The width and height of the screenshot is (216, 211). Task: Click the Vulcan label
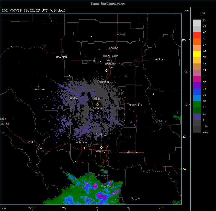click(x=136, y=198)
